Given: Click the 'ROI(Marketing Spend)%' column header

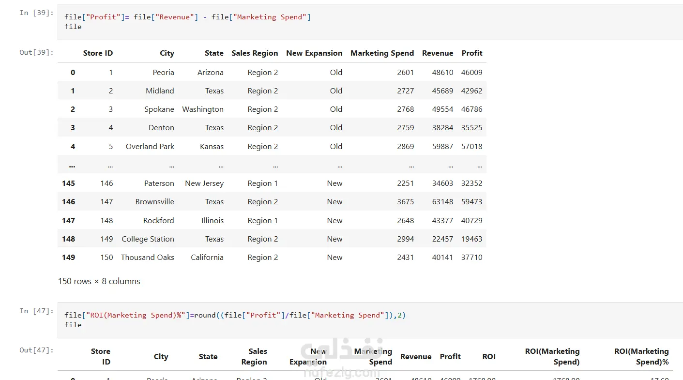Looking at the screenshot, I should coord(641,357).
